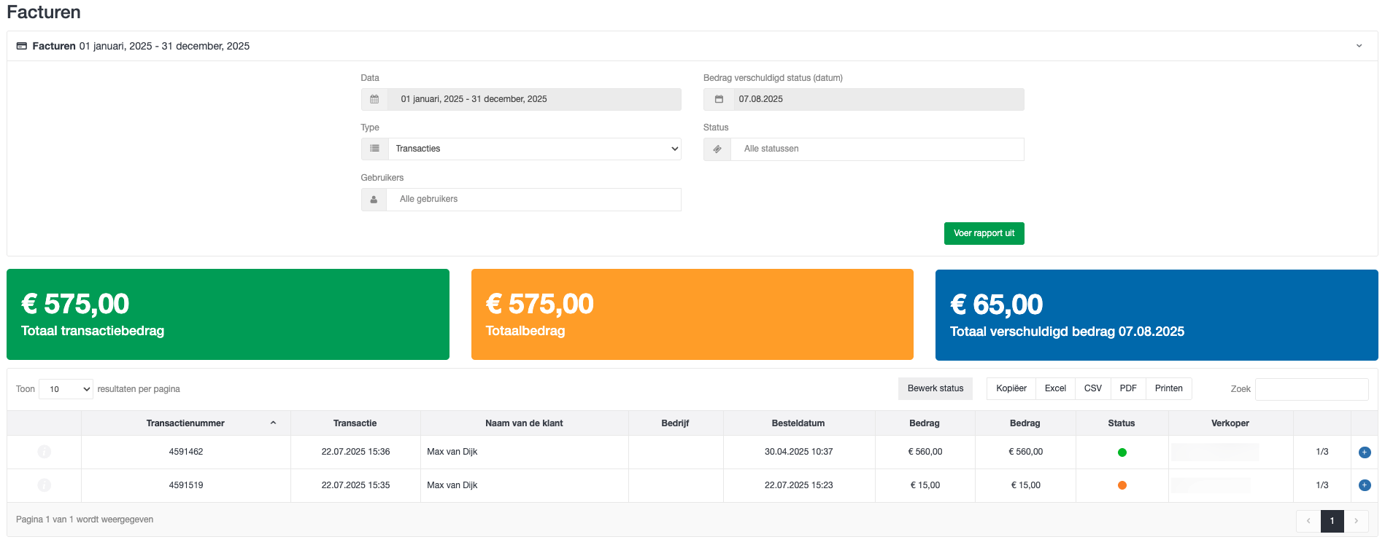Viewport: 1385px width, 545px height.
Task: Sort by Verkoper column header
Action: (x=1230, y=423)
